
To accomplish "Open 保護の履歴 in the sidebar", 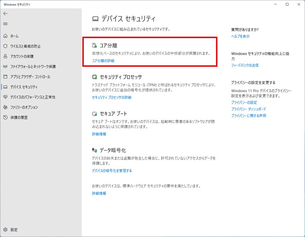I will (x=19, y=118).
